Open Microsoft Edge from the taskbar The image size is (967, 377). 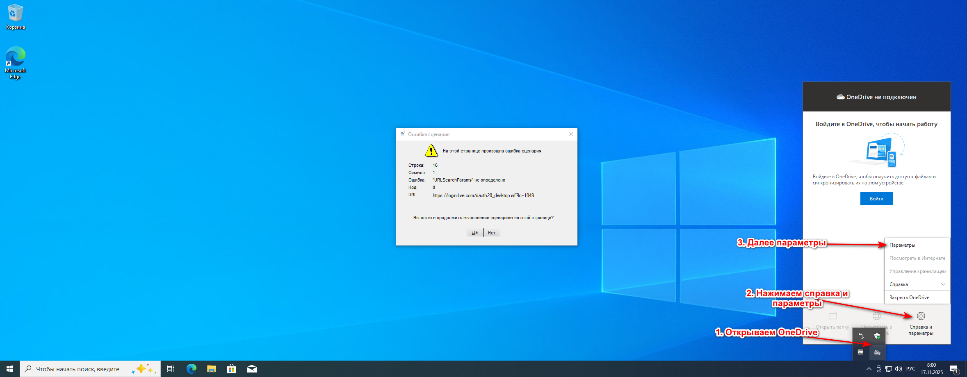pos(191,369)
